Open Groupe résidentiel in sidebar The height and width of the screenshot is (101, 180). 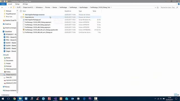[x=11, y=90]
